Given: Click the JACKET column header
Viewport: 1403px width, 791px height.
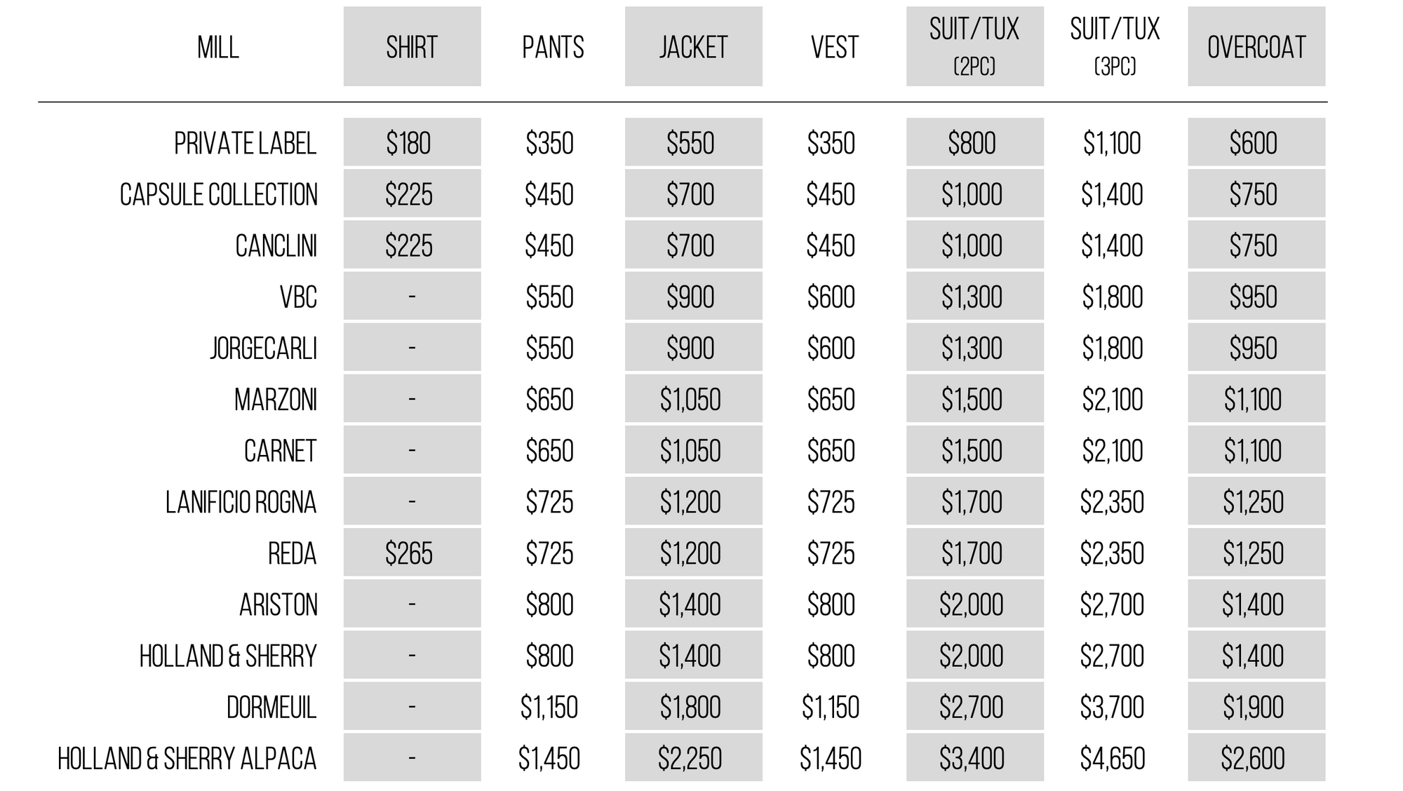Looking at the screenshot, I should 693,47.
